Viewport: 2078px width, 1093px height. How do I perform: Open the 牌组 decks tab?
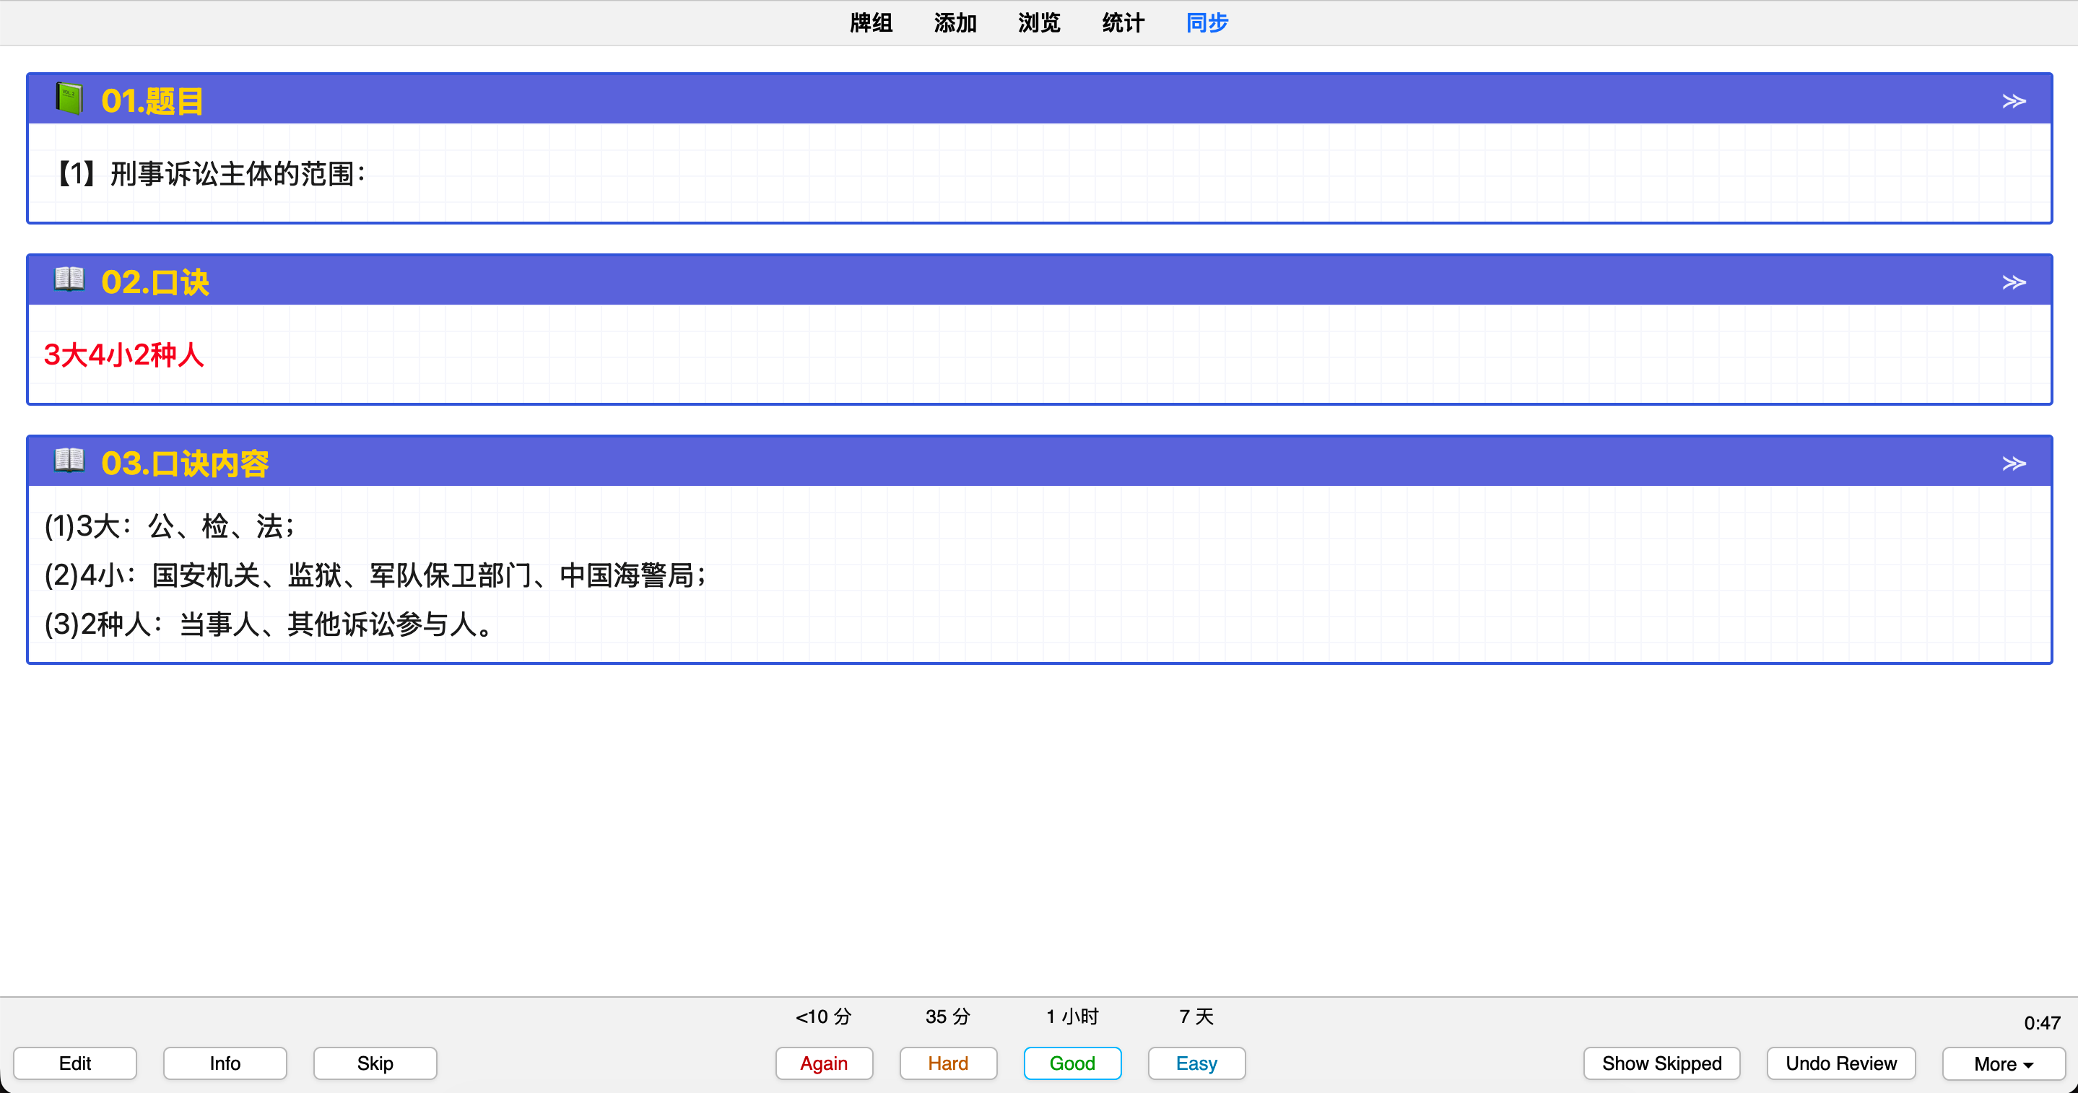pyautogui.click(x=870, y=22)
